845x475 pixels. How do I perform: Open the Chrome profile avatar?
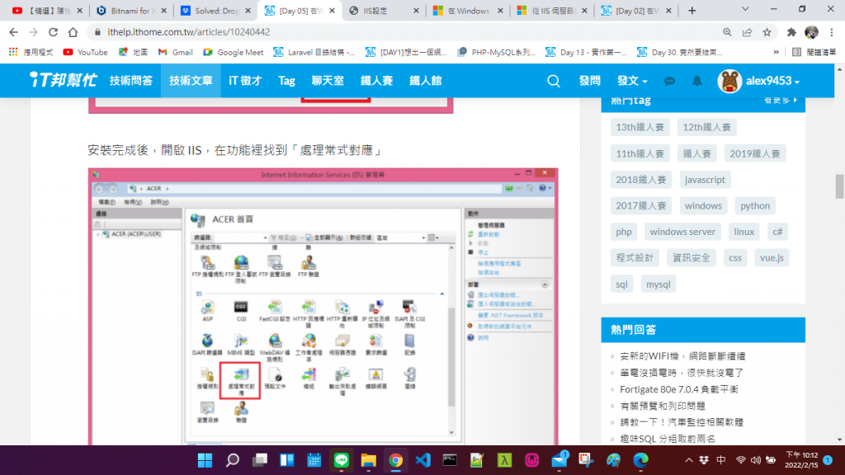point(811,32)
